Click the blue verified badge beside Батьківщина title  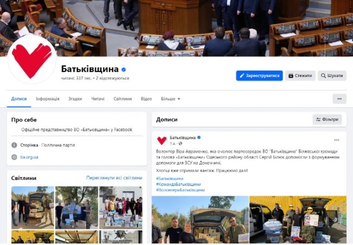click(123, 69)
